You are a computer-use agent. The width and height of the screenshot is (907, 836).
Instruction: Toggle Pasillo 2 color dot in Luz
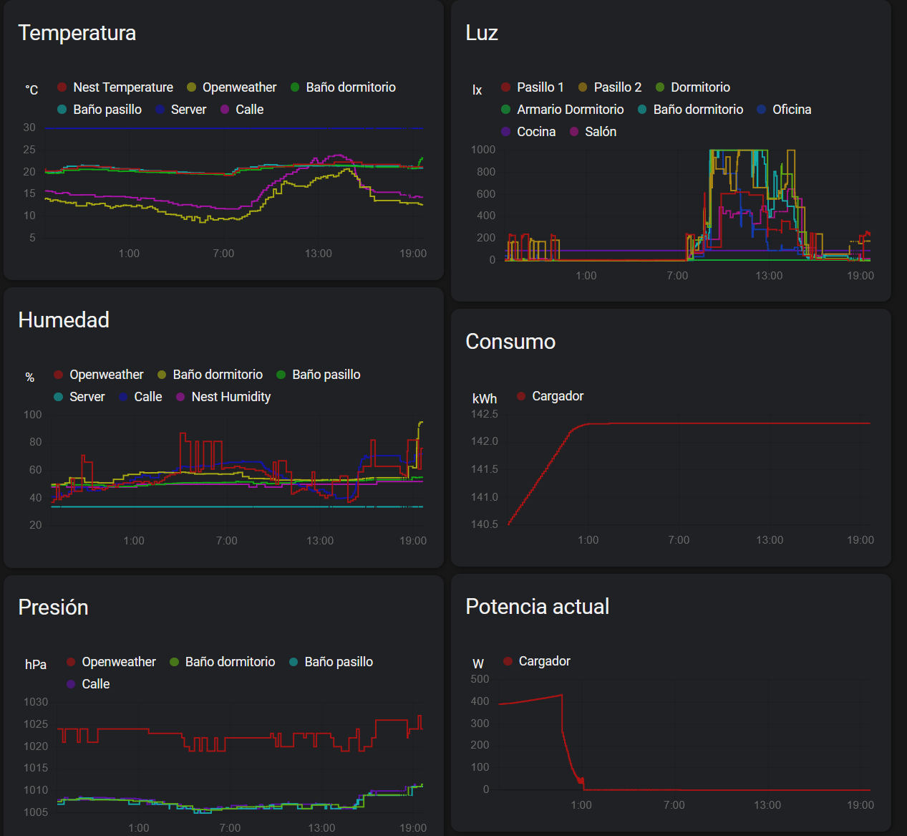click(x=583, y=87)
